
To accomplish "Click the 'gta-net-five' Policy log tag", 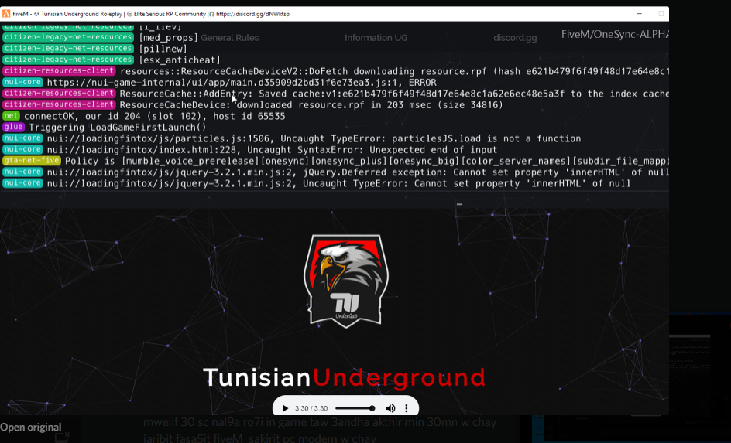I will pos(32,161).
